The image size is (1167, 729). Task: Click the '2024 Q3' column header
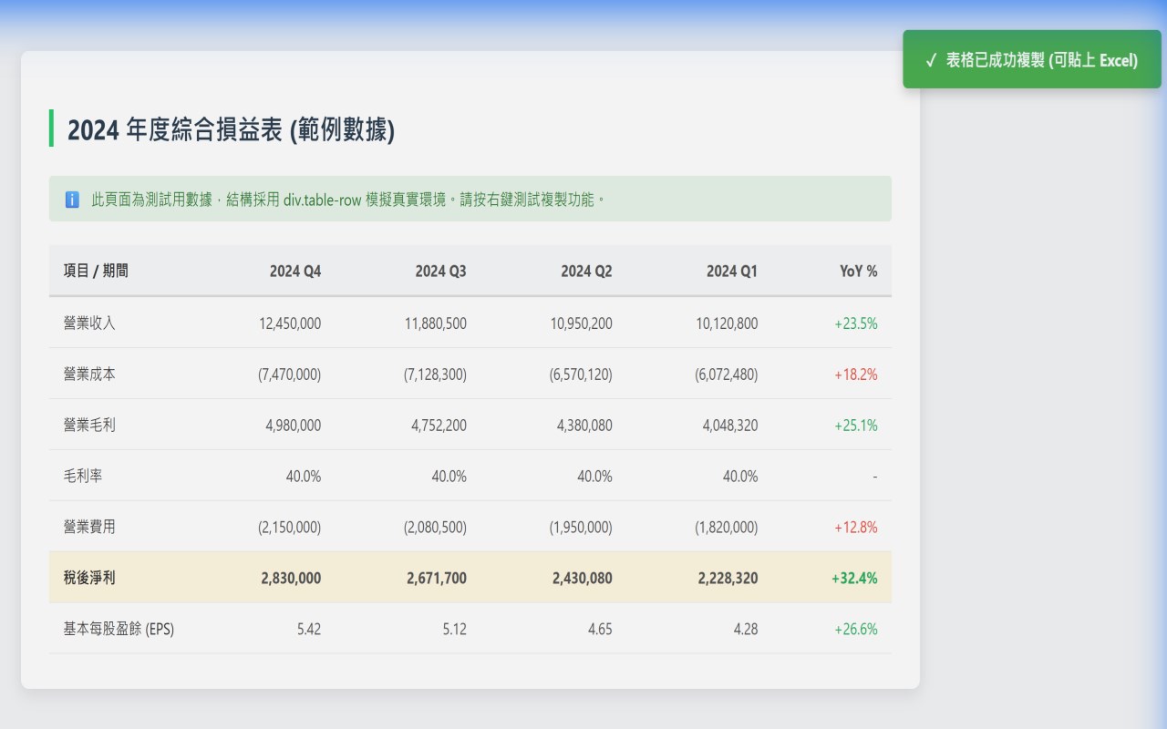[441, 271]
